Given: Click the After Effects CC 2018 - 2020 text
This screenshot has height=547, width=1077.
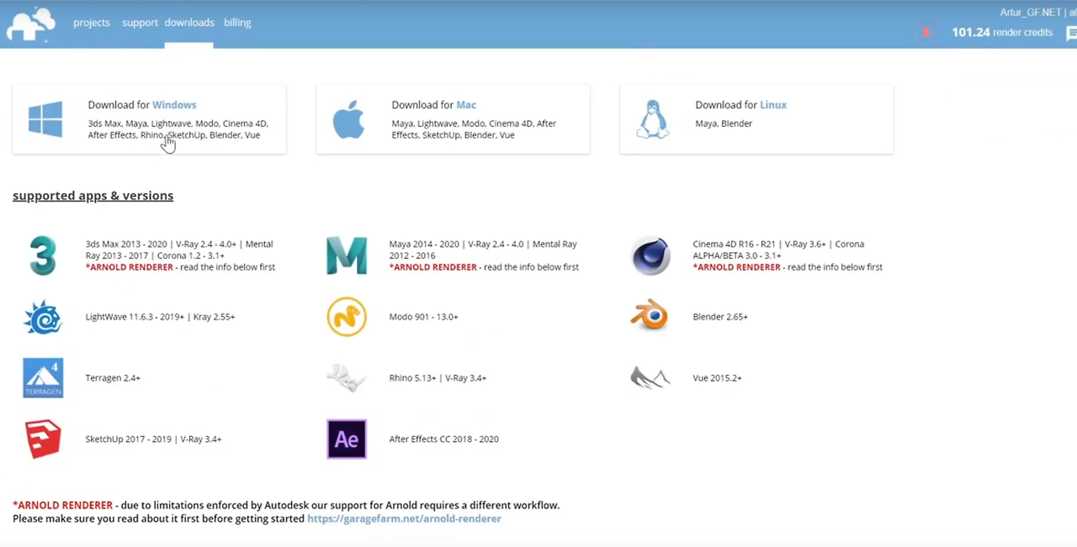Looking at the screenshot, I should tap(443, 439).
